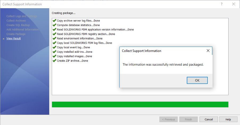Open the View Result step link
Image resolution: width=240 pixels, height=125 pixels.
[x=14, y=38]
